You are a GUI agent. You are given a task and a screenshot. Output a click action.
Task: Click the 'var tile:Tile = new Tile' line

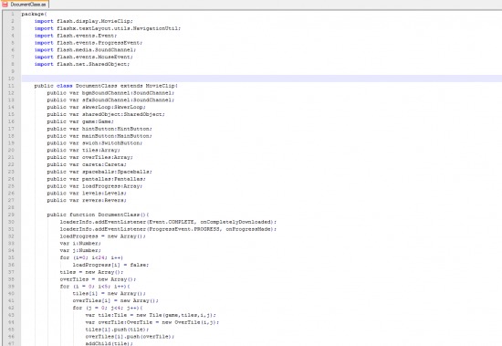coord(151,315)
